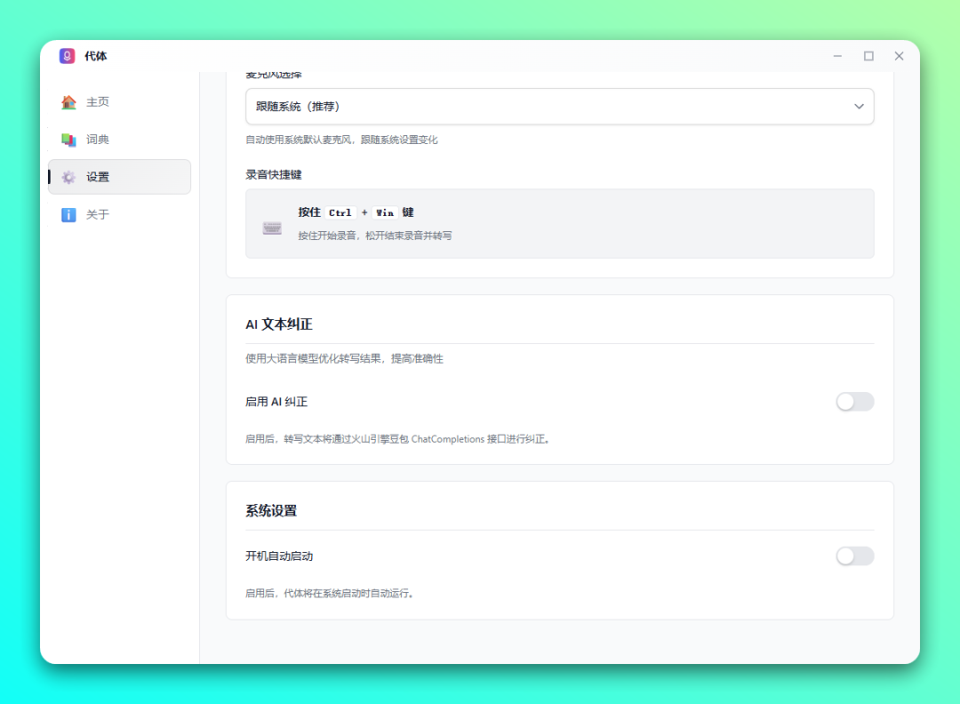Select the 设置 label in the sidebar
This screenshot has width=960, height=704.
click(x=98, y=177)
